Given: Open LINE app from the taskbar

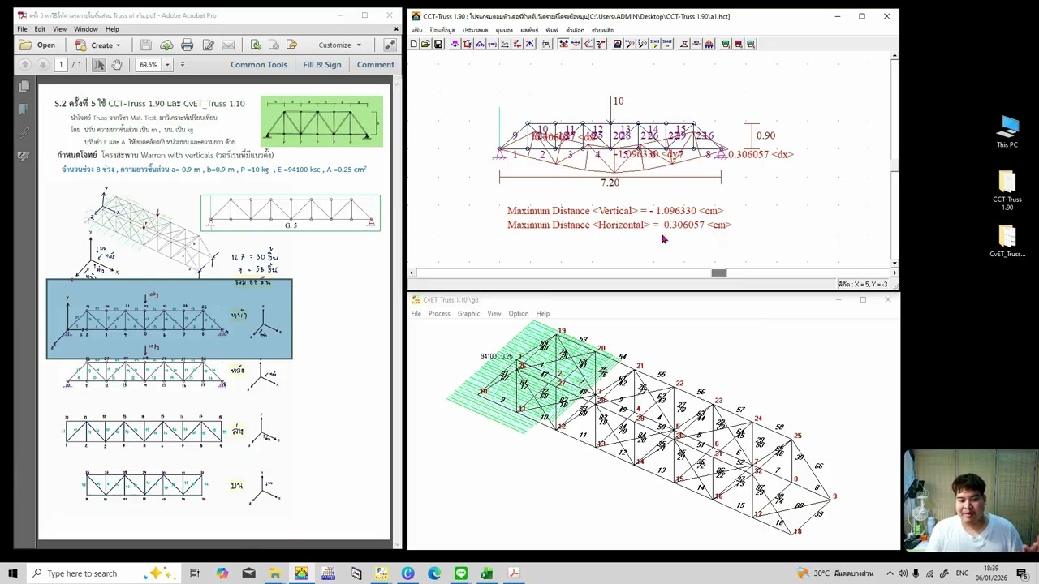Looking at the screenshot, I should tap(461, 573).
